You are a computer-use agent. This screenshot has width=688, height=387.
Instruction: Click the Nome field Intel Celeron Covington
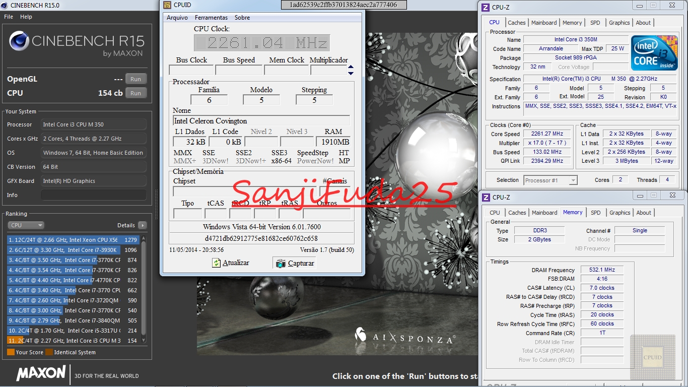[x=261, y=121]
